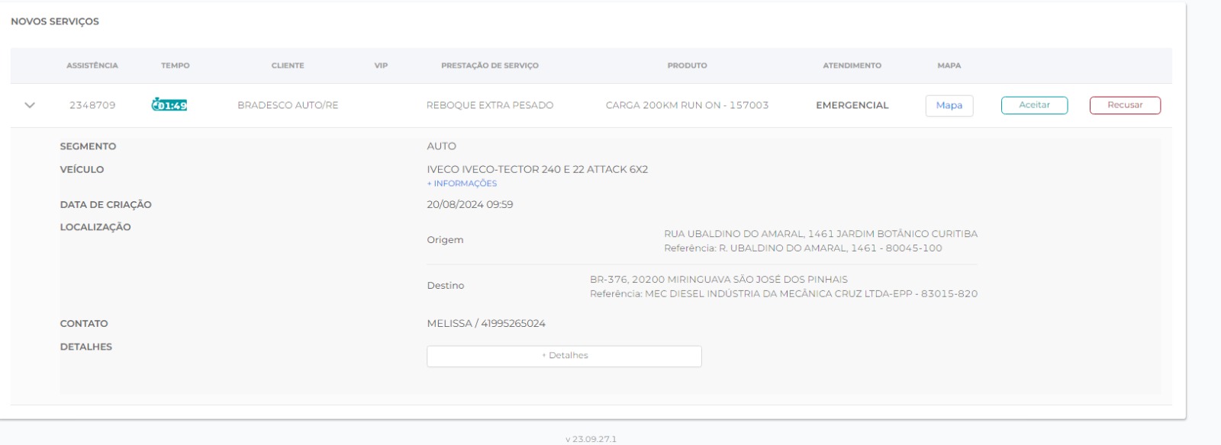The width and height of the screenshot is (1221, 445).
Task: Click the EMERGENCIAL status text
Action: pyautogui.click(x=852, y=105)
